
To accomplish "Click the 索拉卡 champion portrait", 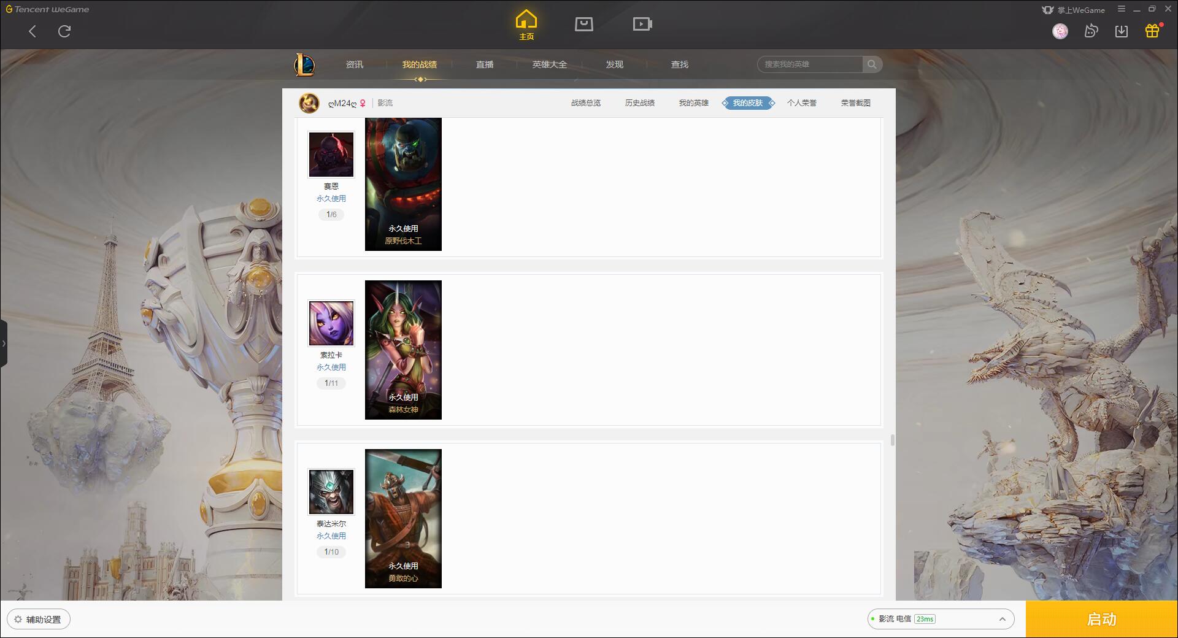I will click(331, 323).
